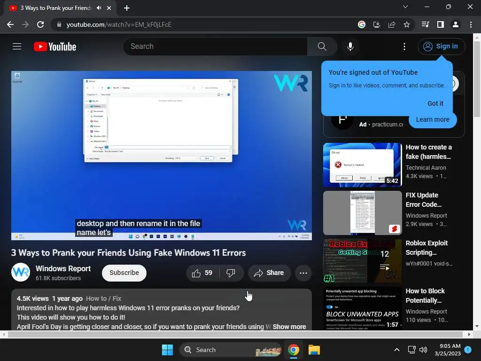
Task: Open 'How to Block Potentially' title
Action: [x=425, y=296]
